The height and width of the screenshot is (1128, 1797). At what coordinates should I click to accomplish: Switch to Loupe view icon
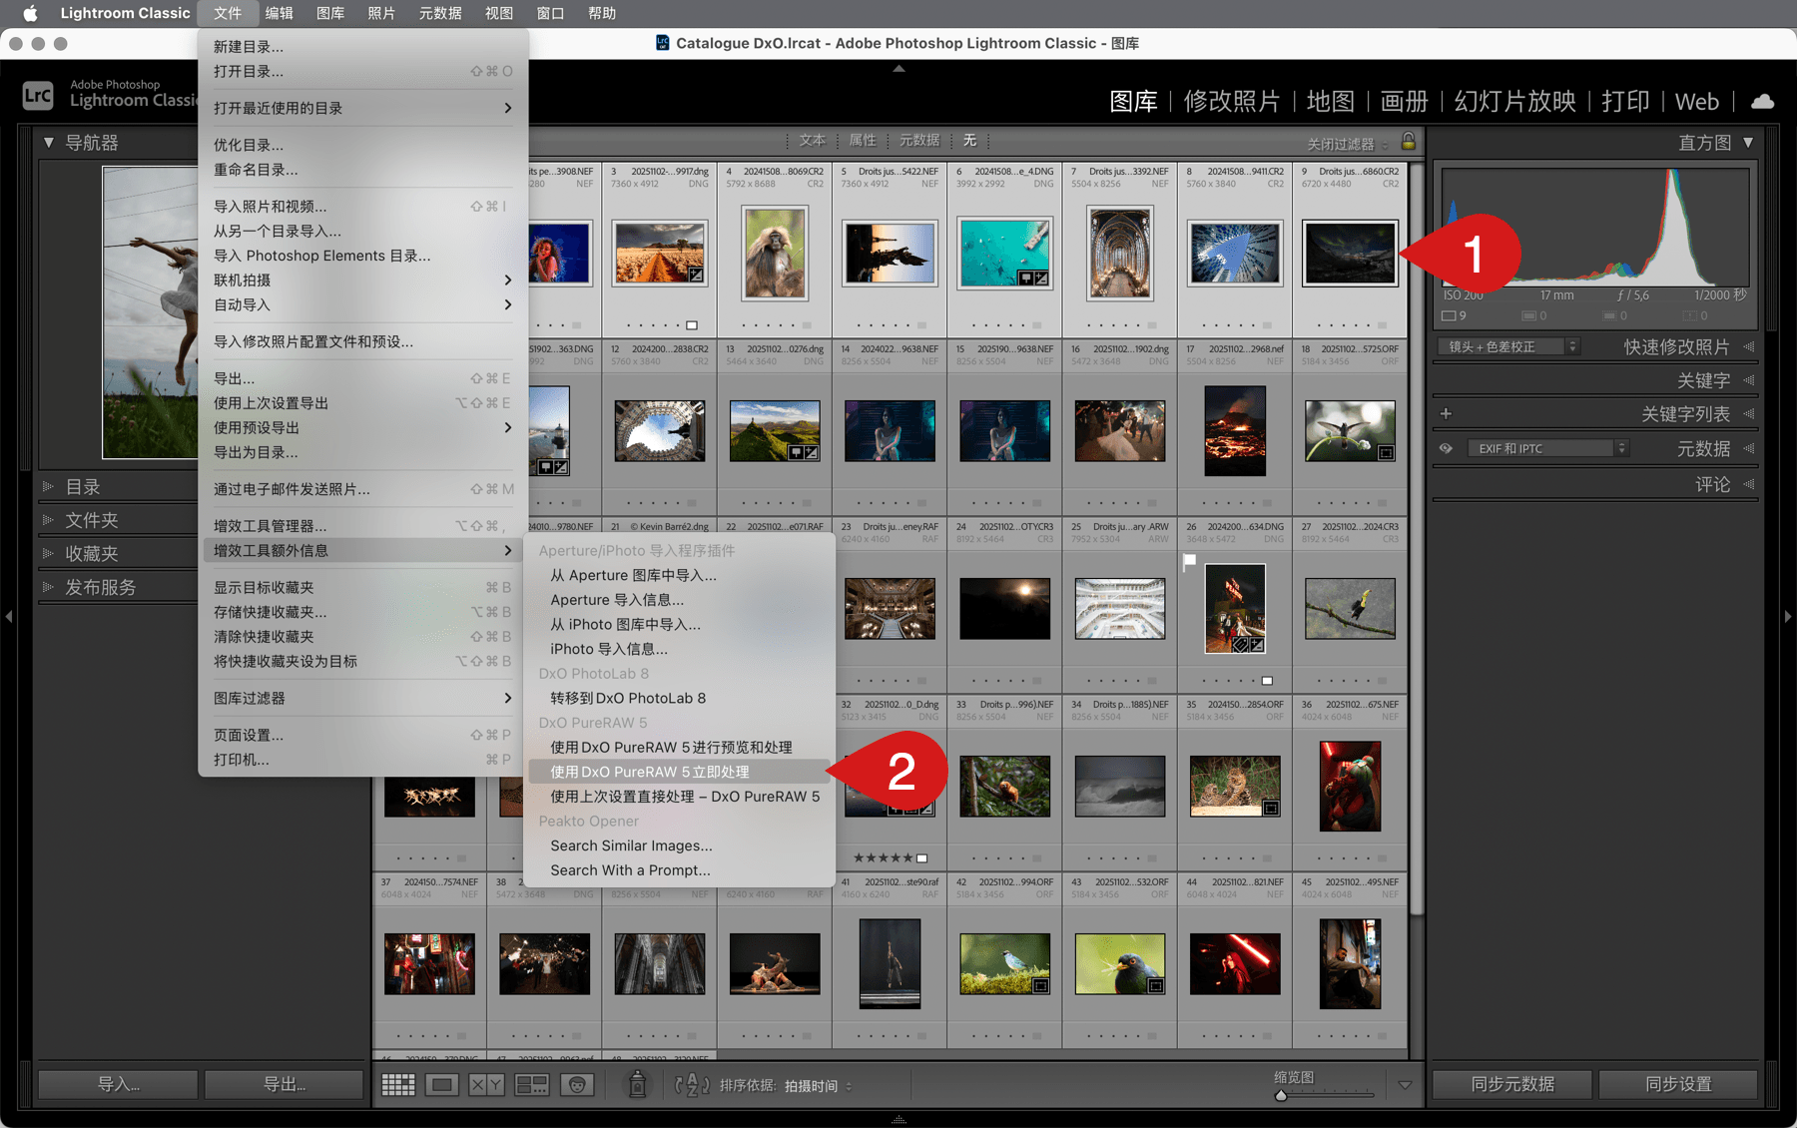[x=442, y=1085]
